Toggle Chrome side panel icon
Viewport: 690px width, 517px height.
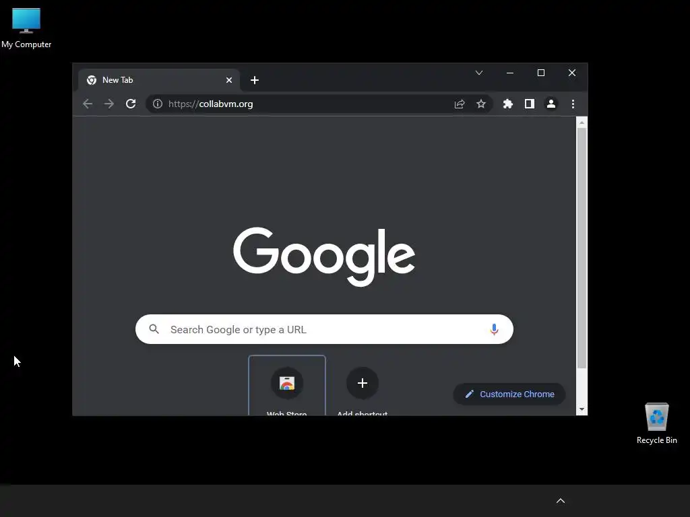pyautogui.click(x=530, y=104)
